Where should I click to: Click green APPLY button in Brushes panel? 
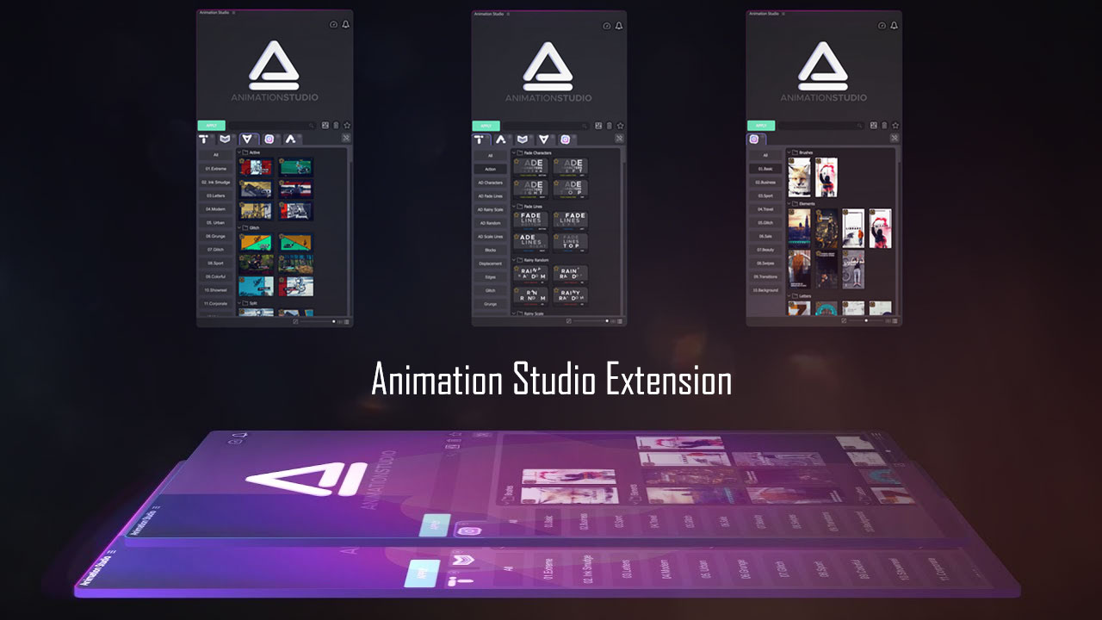(x=760, y=125)
